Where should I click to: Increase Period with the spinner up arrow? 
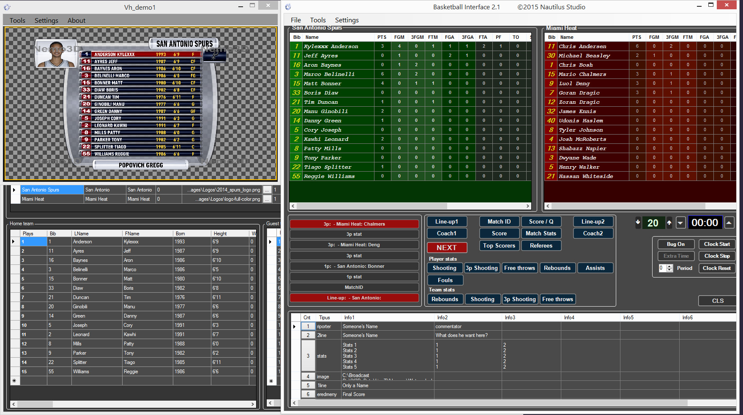pyautogui.click(x=670, y=266)
